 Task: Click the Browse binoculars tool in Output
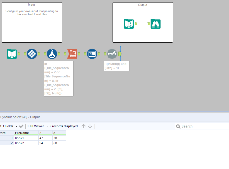pos(155,24)
